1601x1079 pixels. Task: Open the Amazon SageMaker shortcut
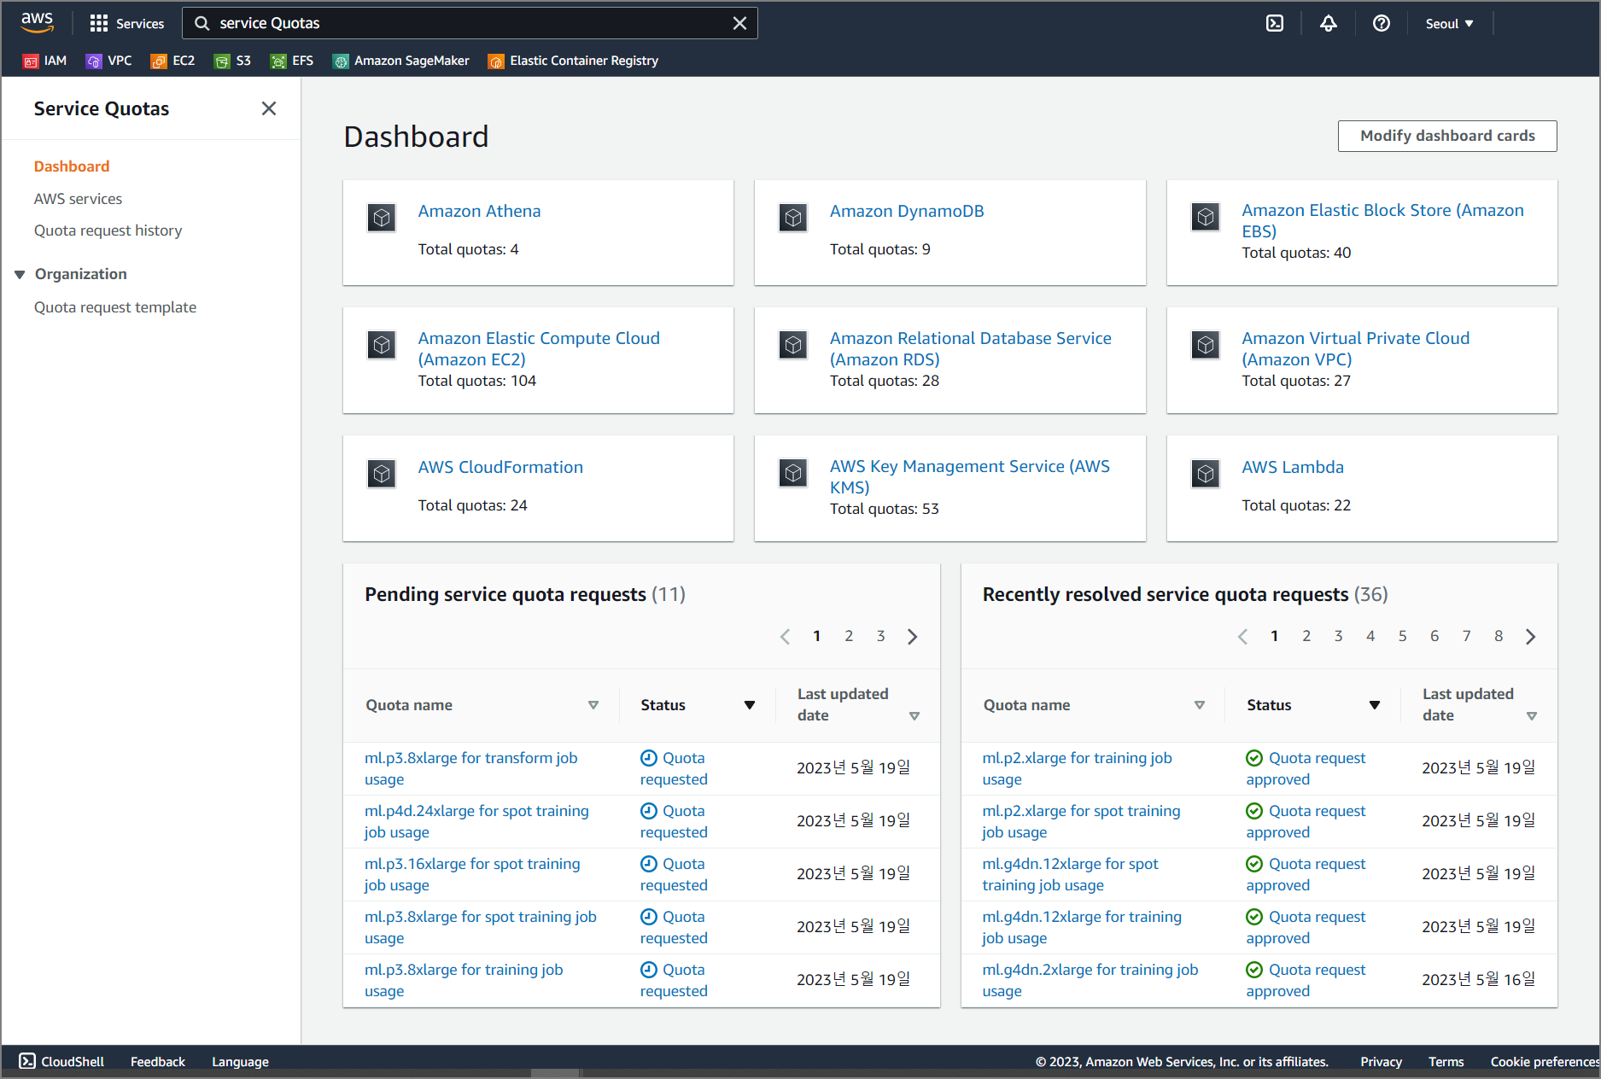pos(401,61)
